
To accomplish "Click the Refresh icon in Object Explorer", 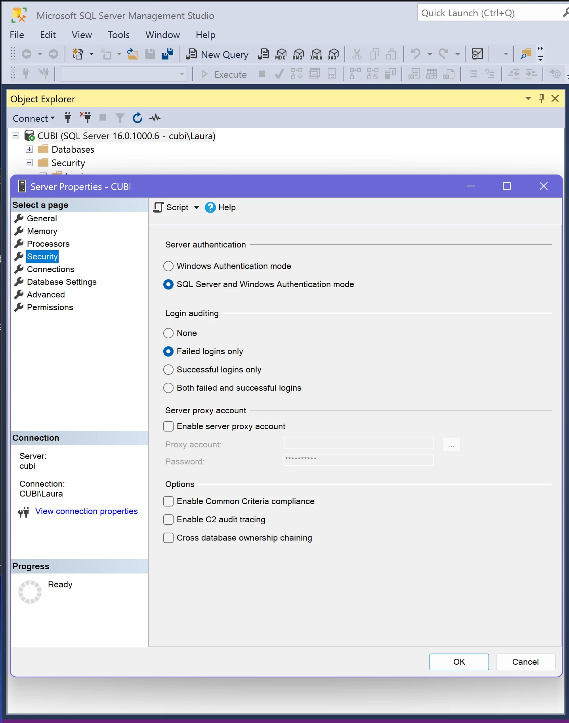I will pos(137,118).
